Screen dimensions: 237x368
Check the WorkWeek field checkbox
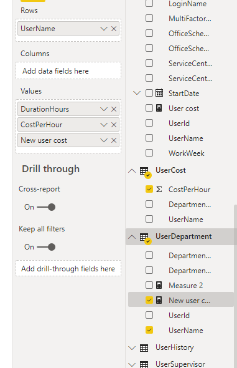point(149,153)
